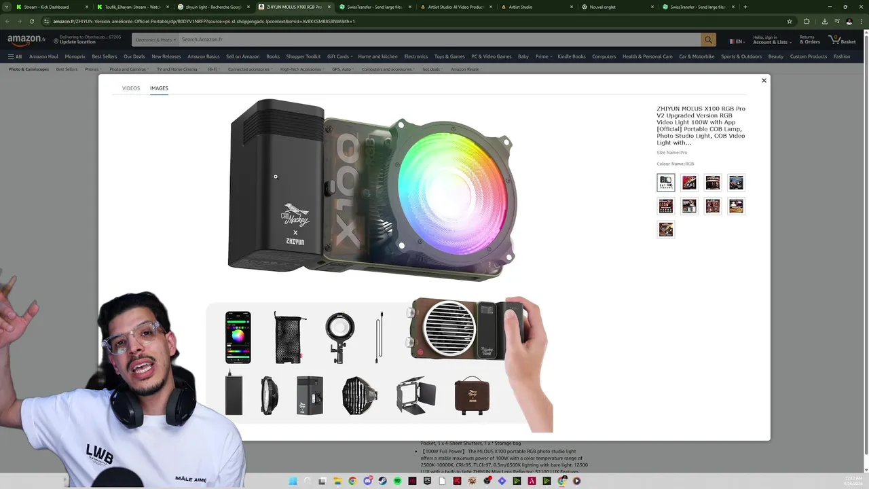This screenshot has height=489, width=869.
Task: Open Returns & Orders
Action: point(809,40)
